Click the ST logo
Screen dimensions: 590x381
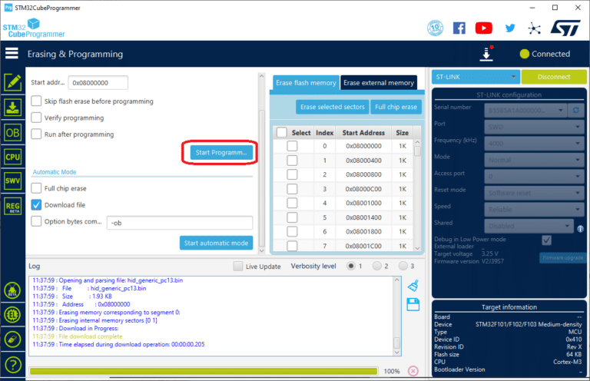click(x=565, y=28)
